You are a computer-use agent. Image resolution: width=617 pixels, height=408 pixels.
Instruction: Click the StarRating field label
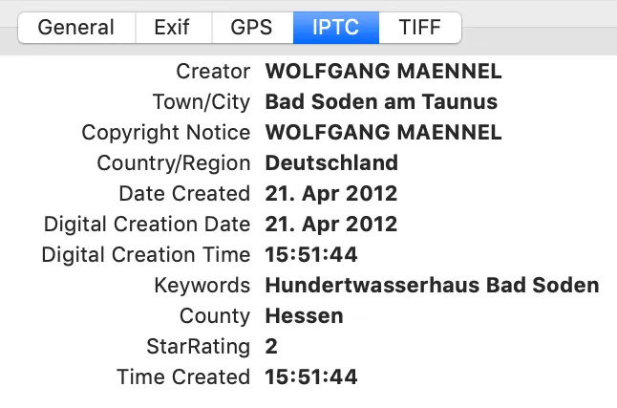click(199, 347)
